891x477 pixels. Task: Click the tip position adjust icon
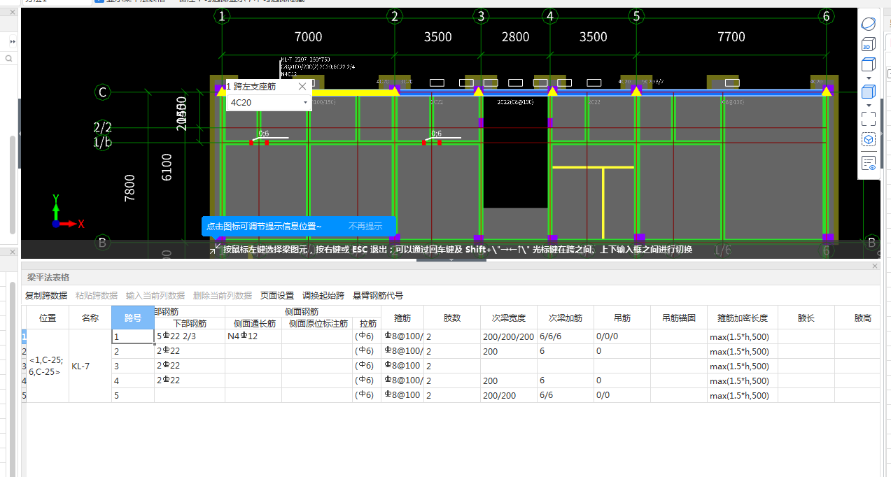click(x=215, y=248)
